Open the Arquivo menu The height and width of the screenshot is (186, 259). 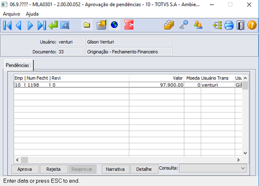click(11, 14)
